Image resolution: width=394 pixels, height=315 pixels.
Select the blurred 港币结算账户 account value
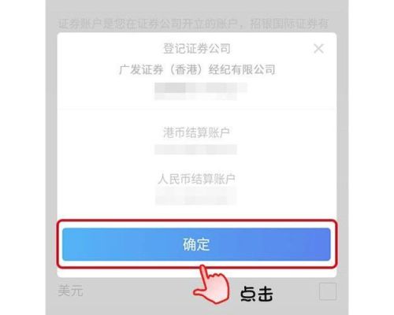195,150
